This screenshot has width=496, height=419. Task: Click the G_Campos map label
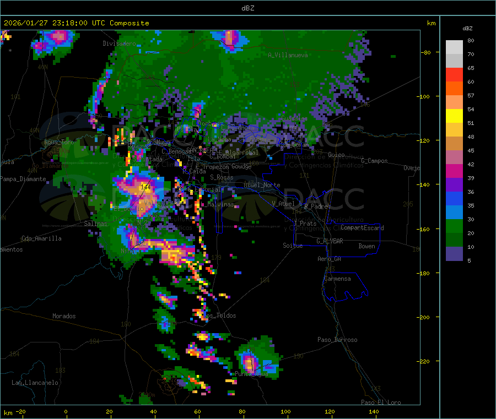[374, 161]
